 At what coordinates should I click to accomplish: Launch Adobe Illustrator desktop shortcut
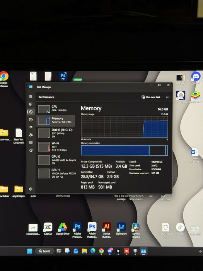point(107,230)
